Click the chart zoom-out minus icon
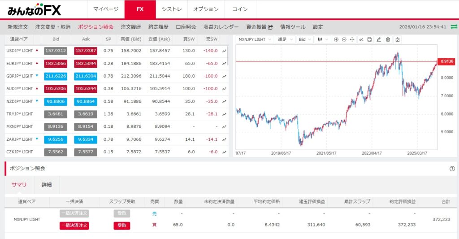The width and height of the screenshot is (459, 239). pos(344,39)
